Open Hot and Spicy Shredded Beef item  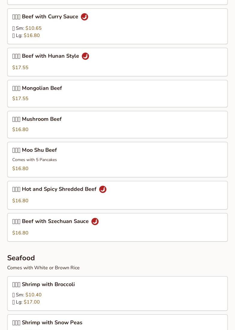117,195
